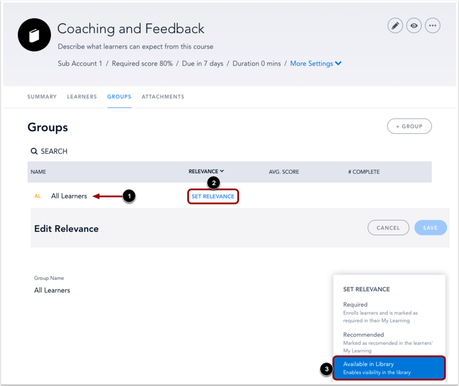Expand the Relevance column sort chevron
The image size is (459, 386).
click(221, 171)
